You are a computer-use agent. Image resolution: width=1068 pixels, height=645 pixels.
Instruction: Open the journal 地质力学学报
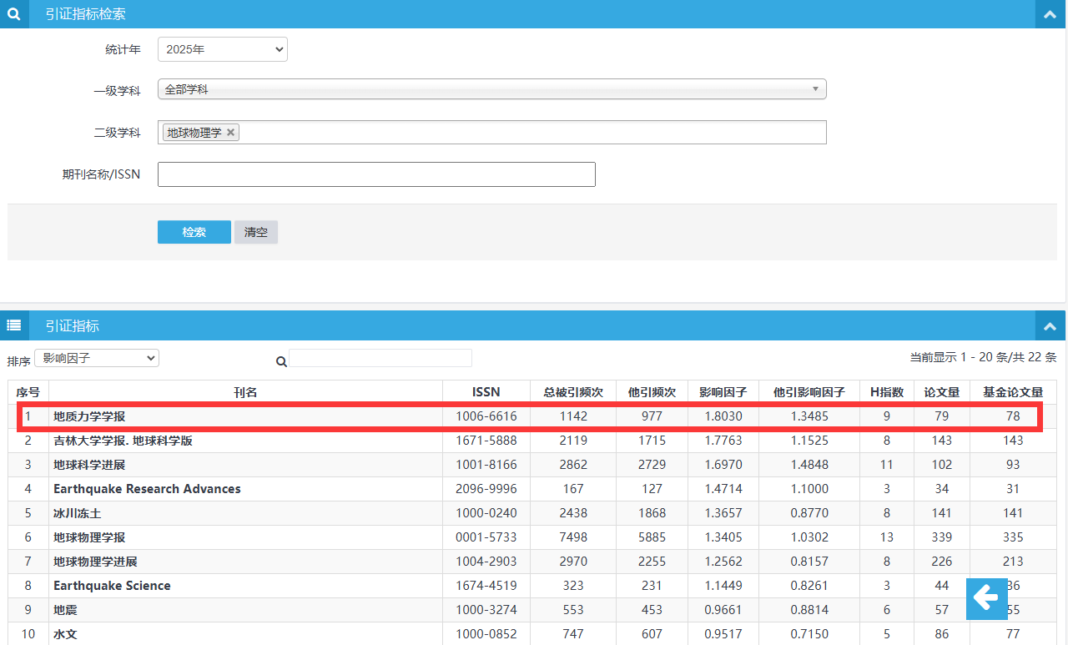(x=89, y=416)
